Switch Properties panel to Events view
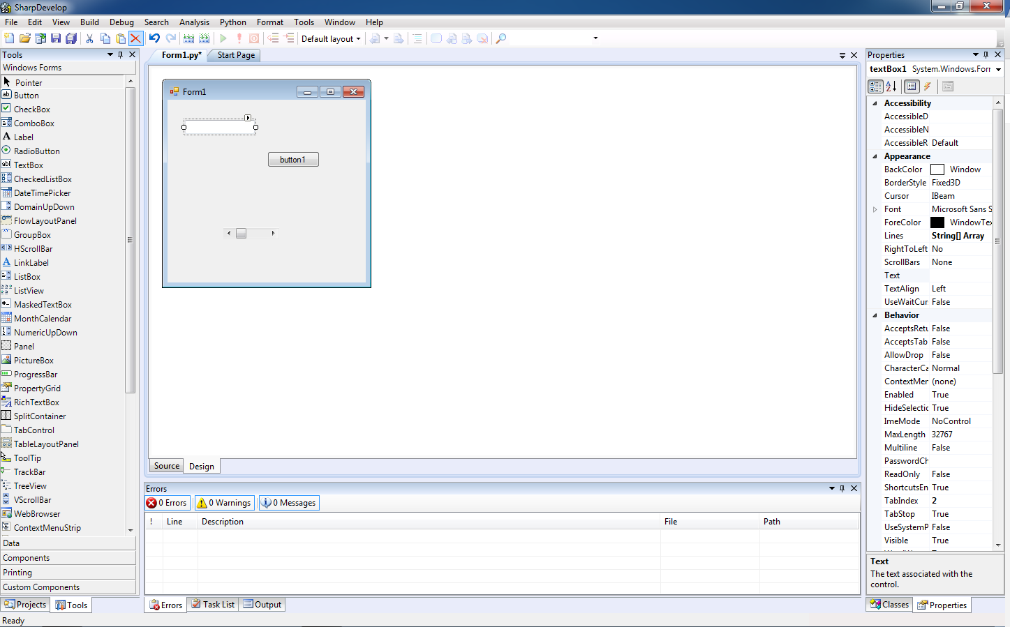The width and height of the screenshot is (1010, 627). pos(928,86)
